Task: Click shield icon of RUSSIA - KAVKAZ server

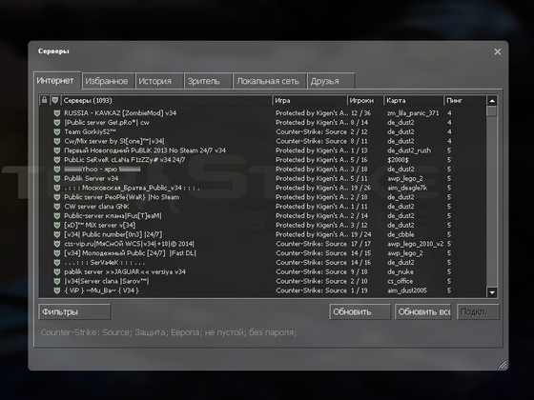Action: (57, 113)
